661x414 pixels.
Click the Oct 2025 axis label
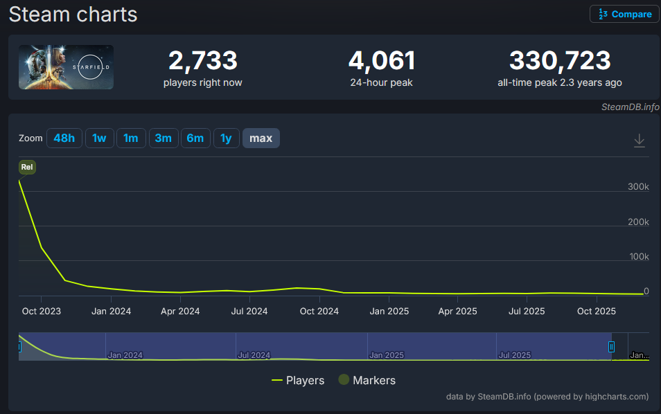click(x=597, y=312)
